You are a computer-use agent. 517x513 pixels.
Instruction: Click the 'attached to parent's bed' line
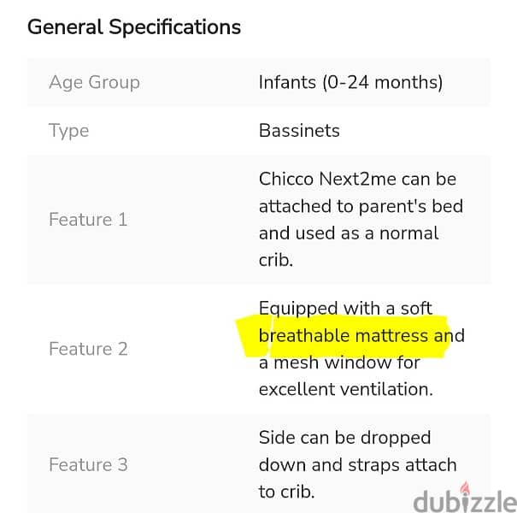[361, 207]
